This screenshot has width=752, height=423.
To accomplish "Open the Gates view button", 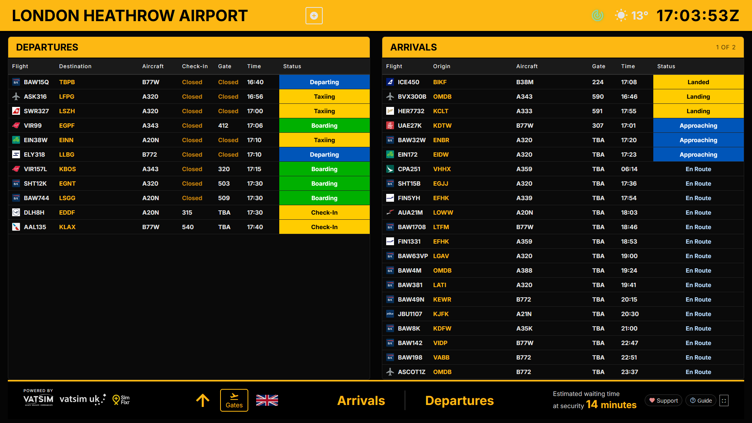I will (234, 400).
